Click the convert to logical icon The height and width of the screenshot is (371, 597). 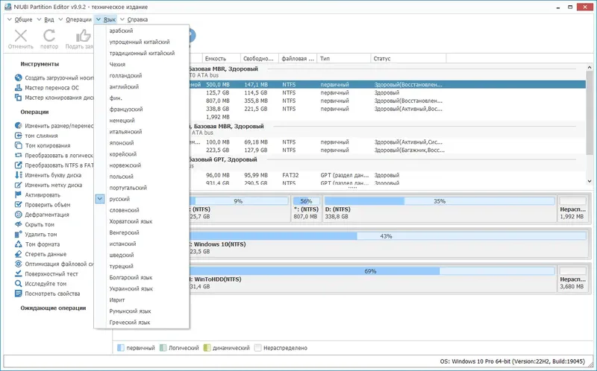tap(18, 155)
